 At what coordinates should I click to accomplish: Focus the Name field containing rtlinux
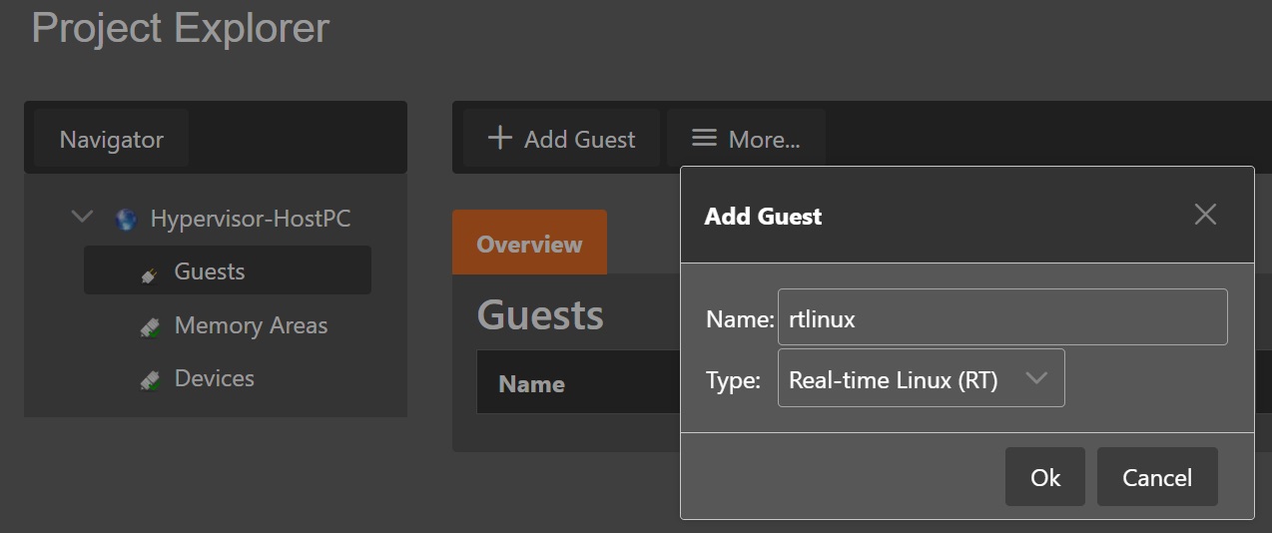coord(1000,318)
